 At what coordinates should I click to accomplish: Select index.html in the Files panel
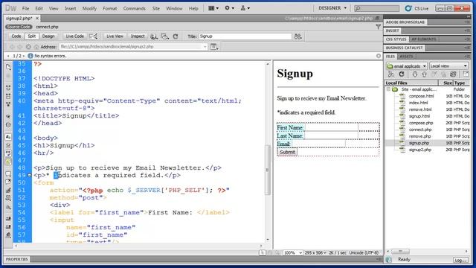pos(418,103)
